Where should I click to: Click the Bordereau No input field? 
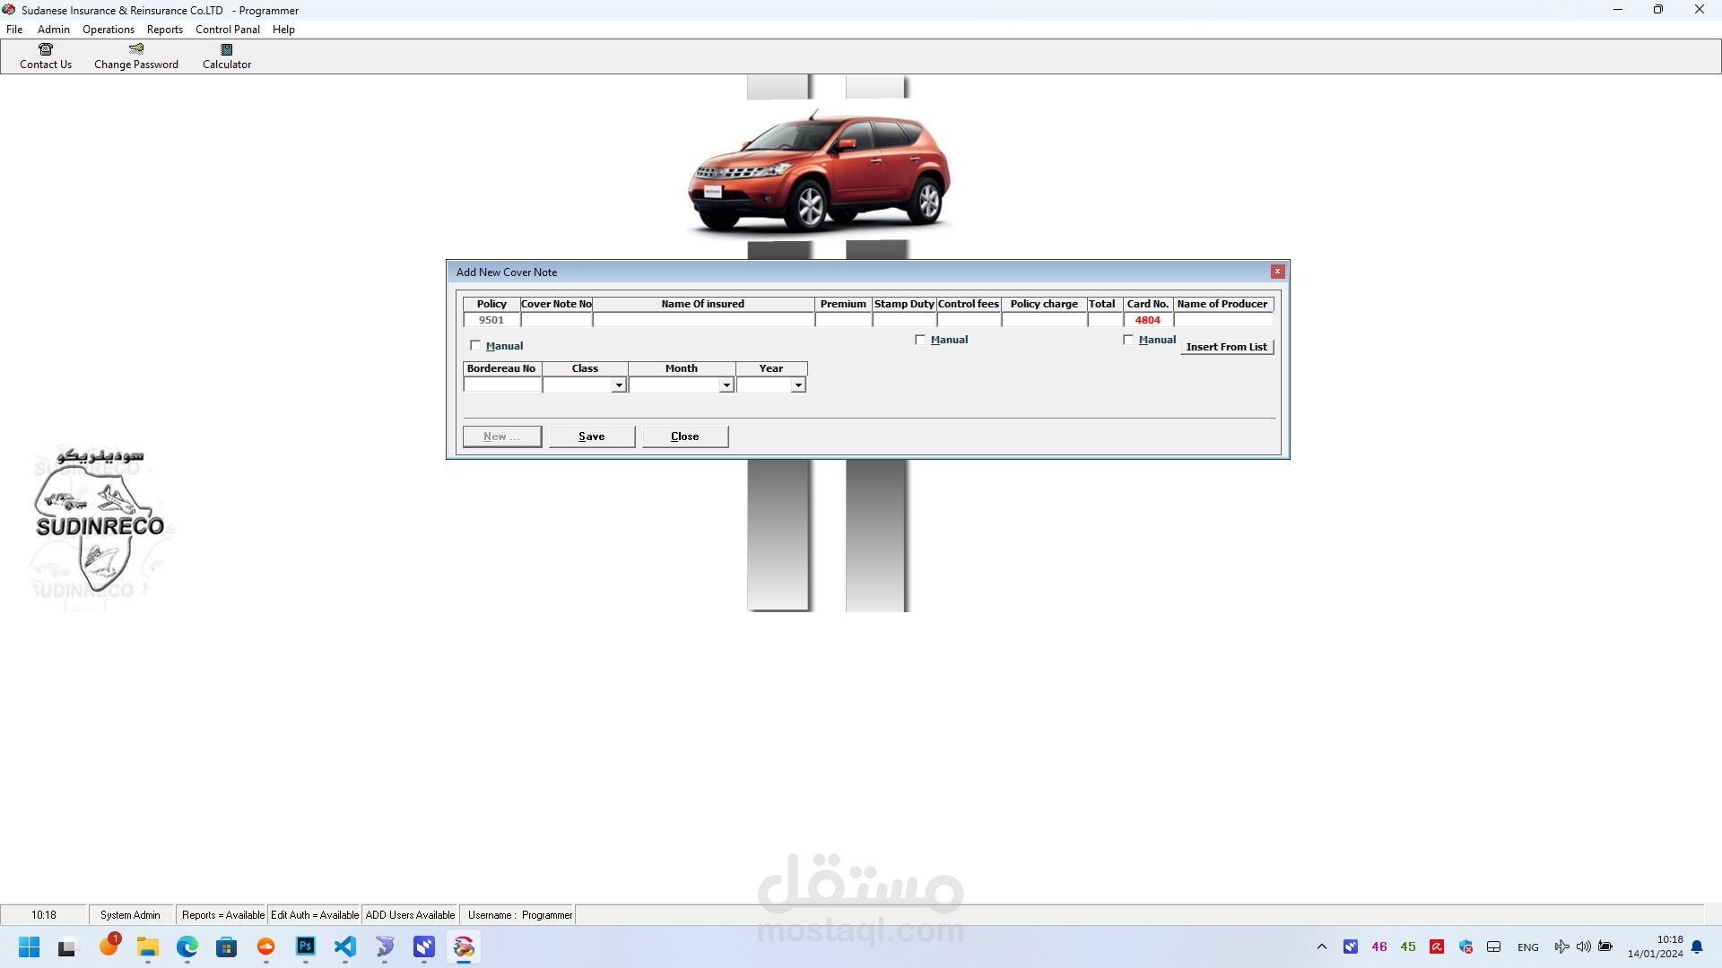[x=502, y=385]
